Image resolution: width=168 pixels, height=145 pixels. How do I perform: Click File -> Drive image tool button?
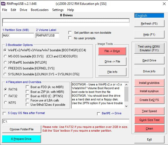[112, 51]
